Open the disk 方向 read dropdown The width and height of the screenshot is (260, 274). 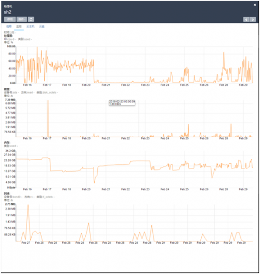pos(28,93)
